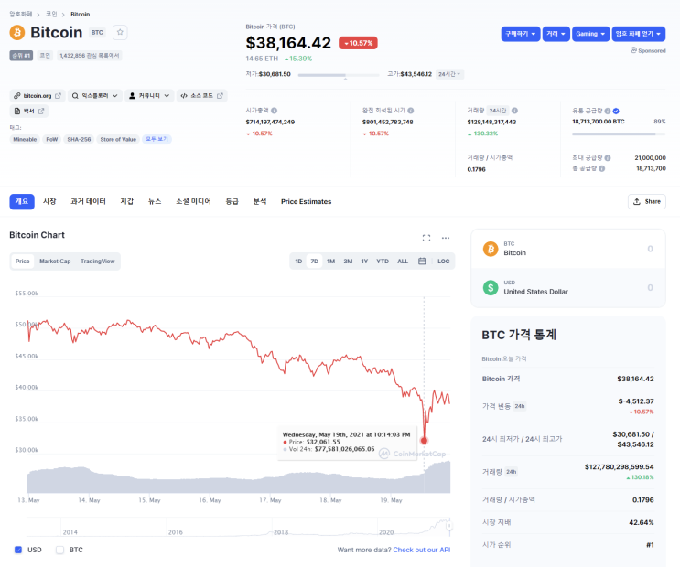
Task: Click the Mineable tag
Action: click(x=25, y=139)
